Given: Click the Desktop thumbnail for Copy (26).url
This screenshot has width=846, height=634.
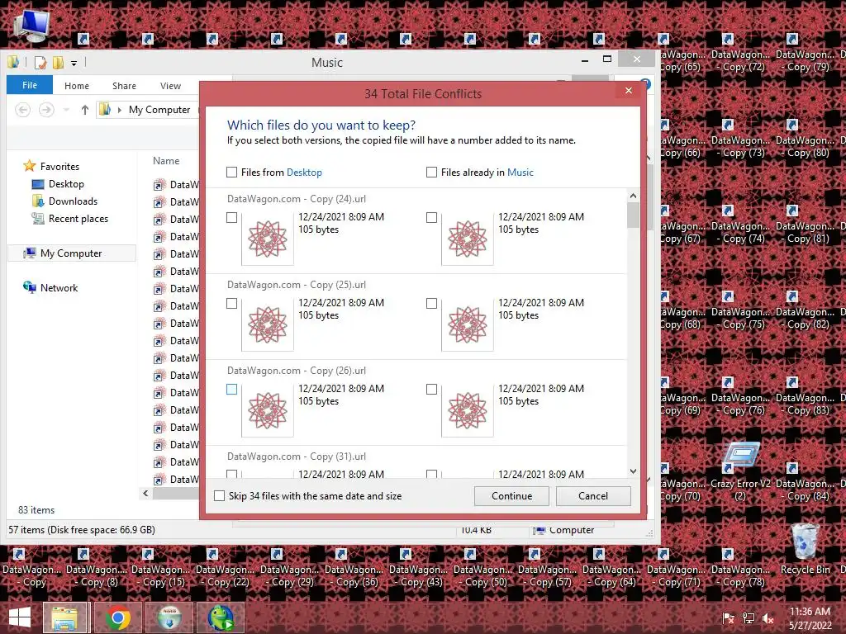Looking at the screenshot, I should 268,411.
